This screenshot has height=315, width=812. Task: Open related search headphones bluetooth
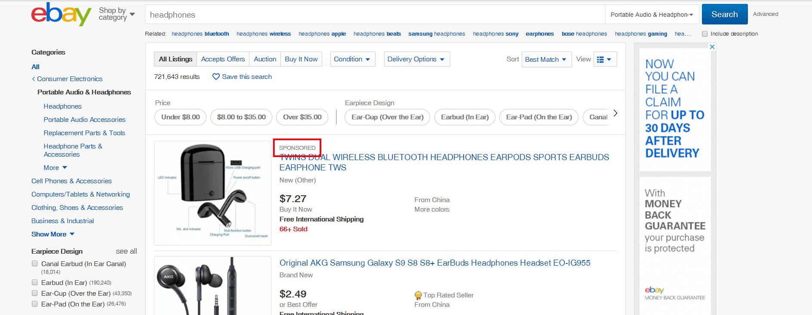coord(200,34)
